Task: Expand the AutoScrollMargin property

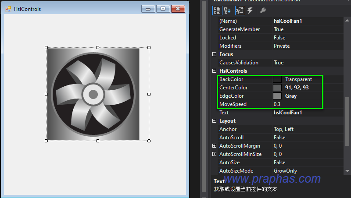Action: pyautogui.click(x=214, y=146)
